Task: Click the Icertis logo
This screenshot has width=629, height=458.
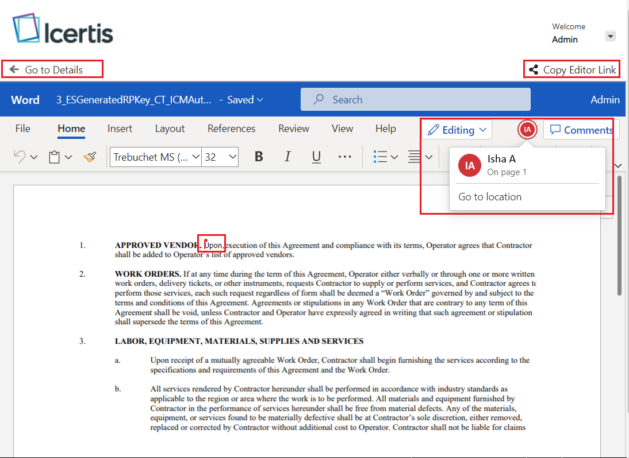Action: 63,30
